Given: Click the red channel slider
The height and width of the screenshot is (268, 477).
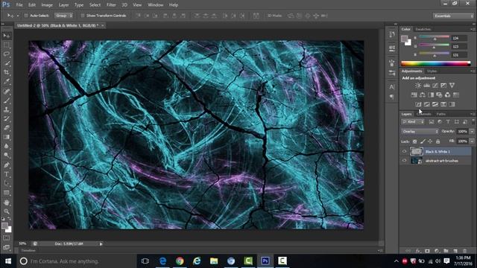Looking at the screenshot, I should pyautogui.click(x=434, y=37).
